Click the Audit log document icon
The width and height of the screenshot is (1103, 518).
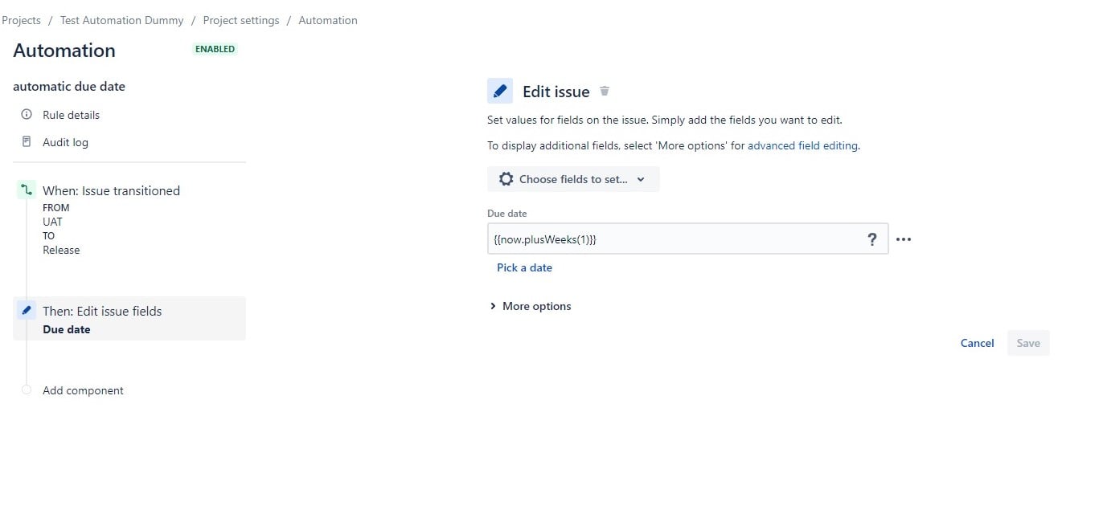[27, 142]
